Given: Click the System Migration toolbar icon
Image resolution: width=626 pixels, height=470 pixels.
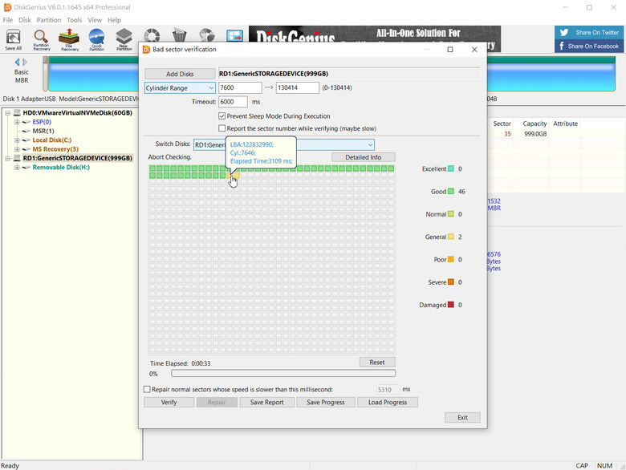Looking at the screenshot, I should click(234, 35).
